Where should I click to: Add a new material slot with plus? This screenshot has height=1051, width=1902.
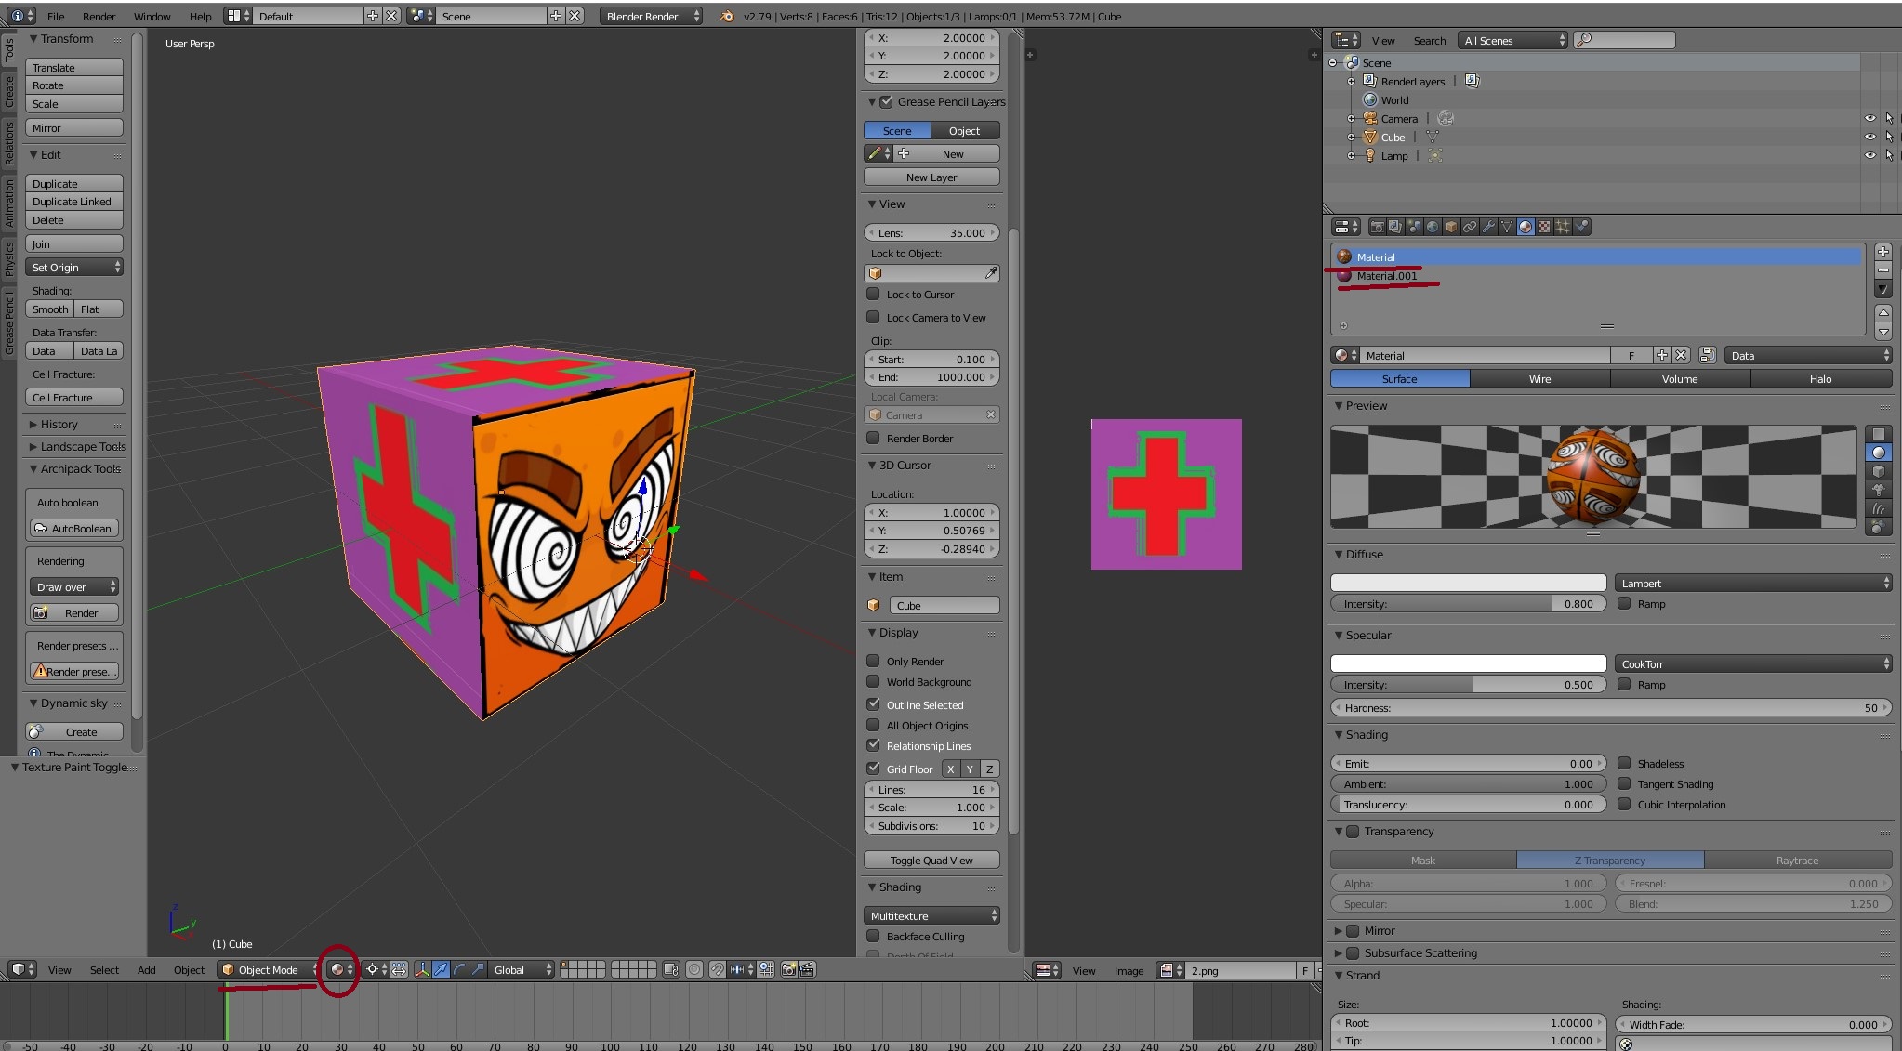(x=1882, y=252)
